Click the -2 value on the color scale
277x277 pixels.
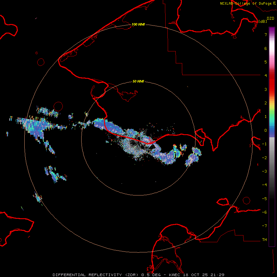click(264, 158)
